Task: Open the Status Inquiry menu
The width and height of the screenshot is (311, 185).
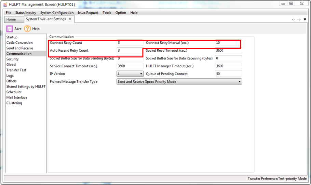Action: [x=25, y=13]
